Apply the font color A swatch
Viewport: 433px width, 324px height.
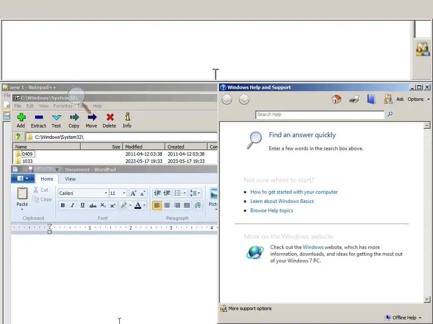138,205
